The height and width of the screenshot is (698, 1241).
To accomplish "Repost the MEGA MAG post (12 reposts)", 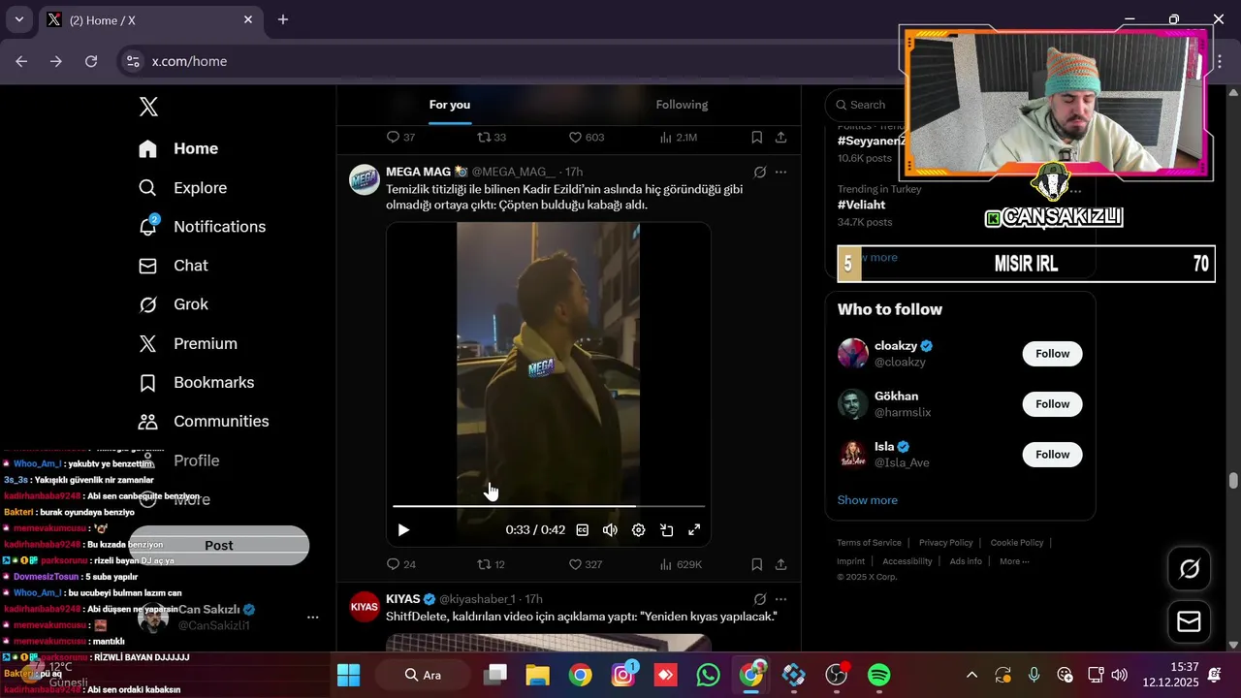I will 492,564.
